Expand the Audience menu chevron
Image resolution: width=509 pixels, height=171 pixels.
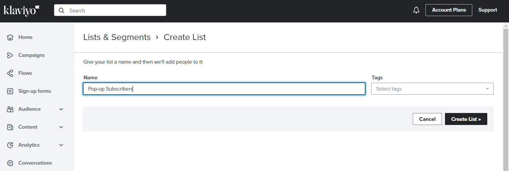pyautogui.click(x=61, y=109)
